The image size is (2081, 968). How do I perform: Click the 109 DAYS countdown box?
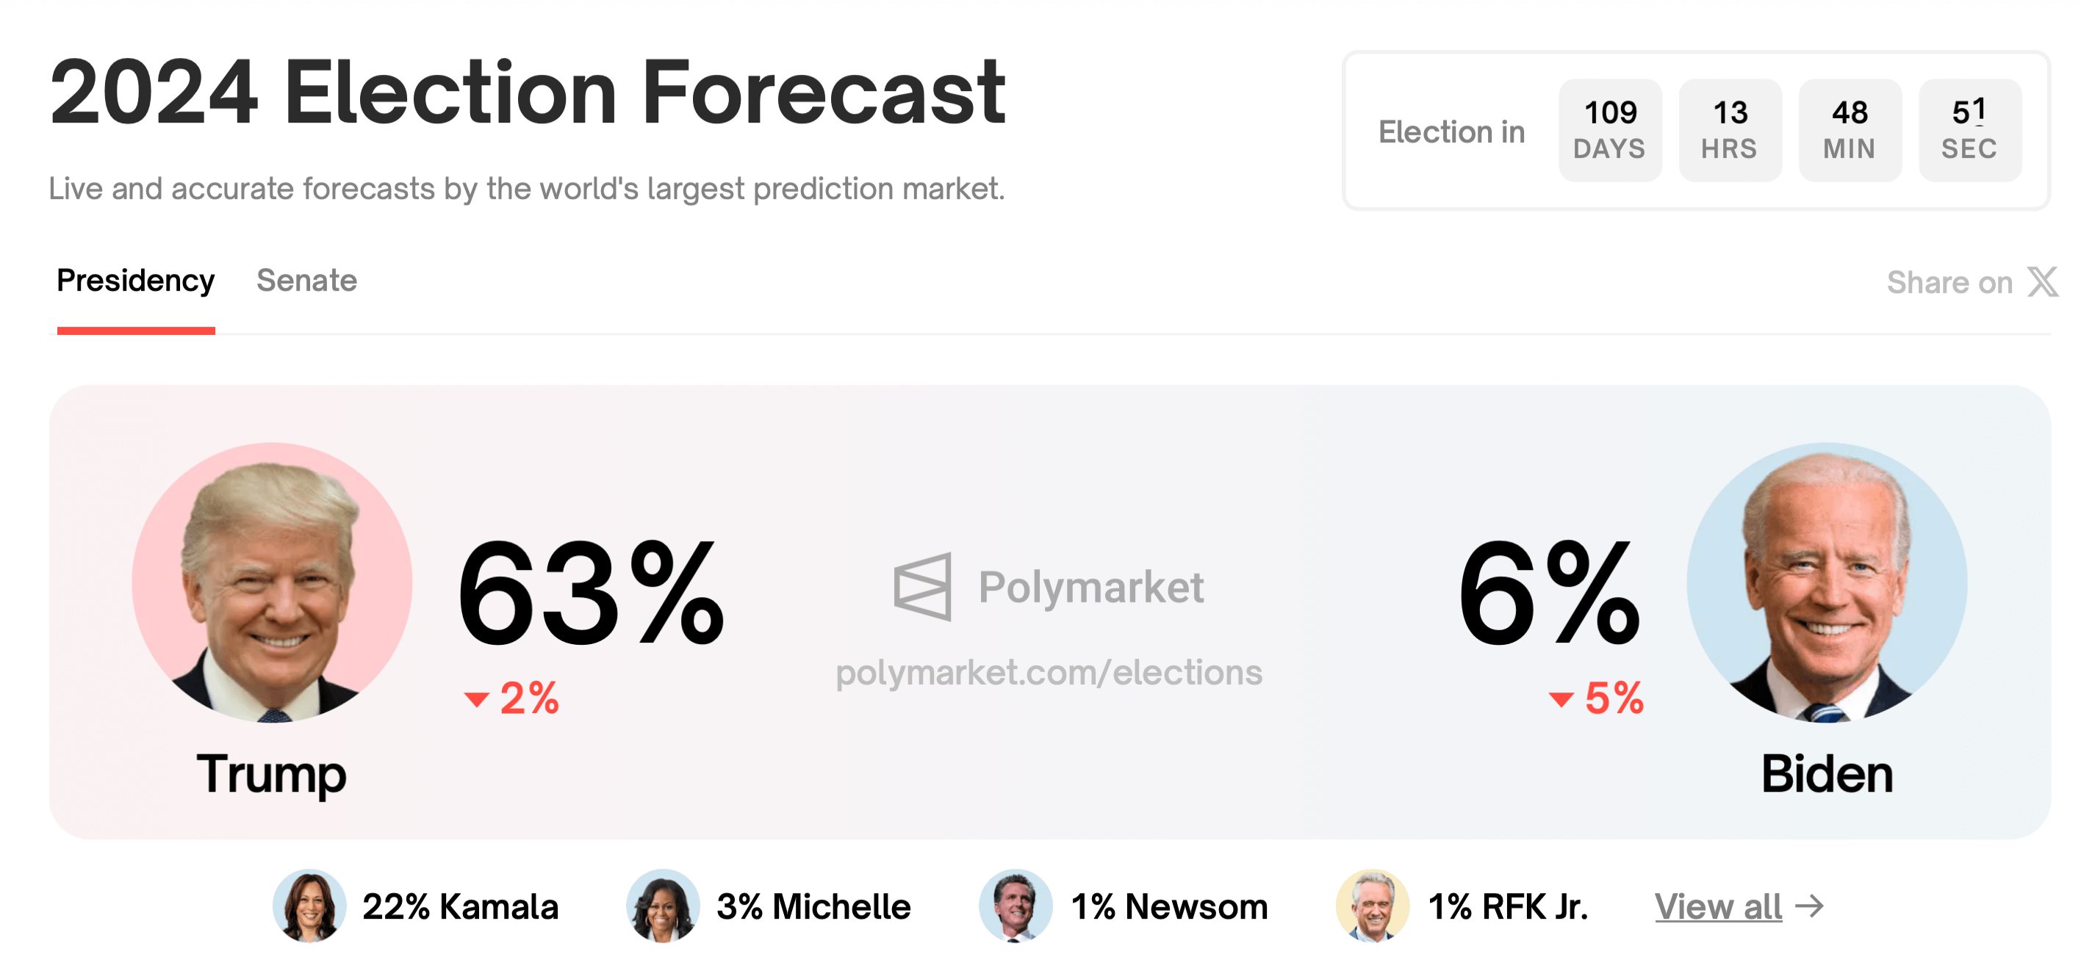(x=1609, y=130)
